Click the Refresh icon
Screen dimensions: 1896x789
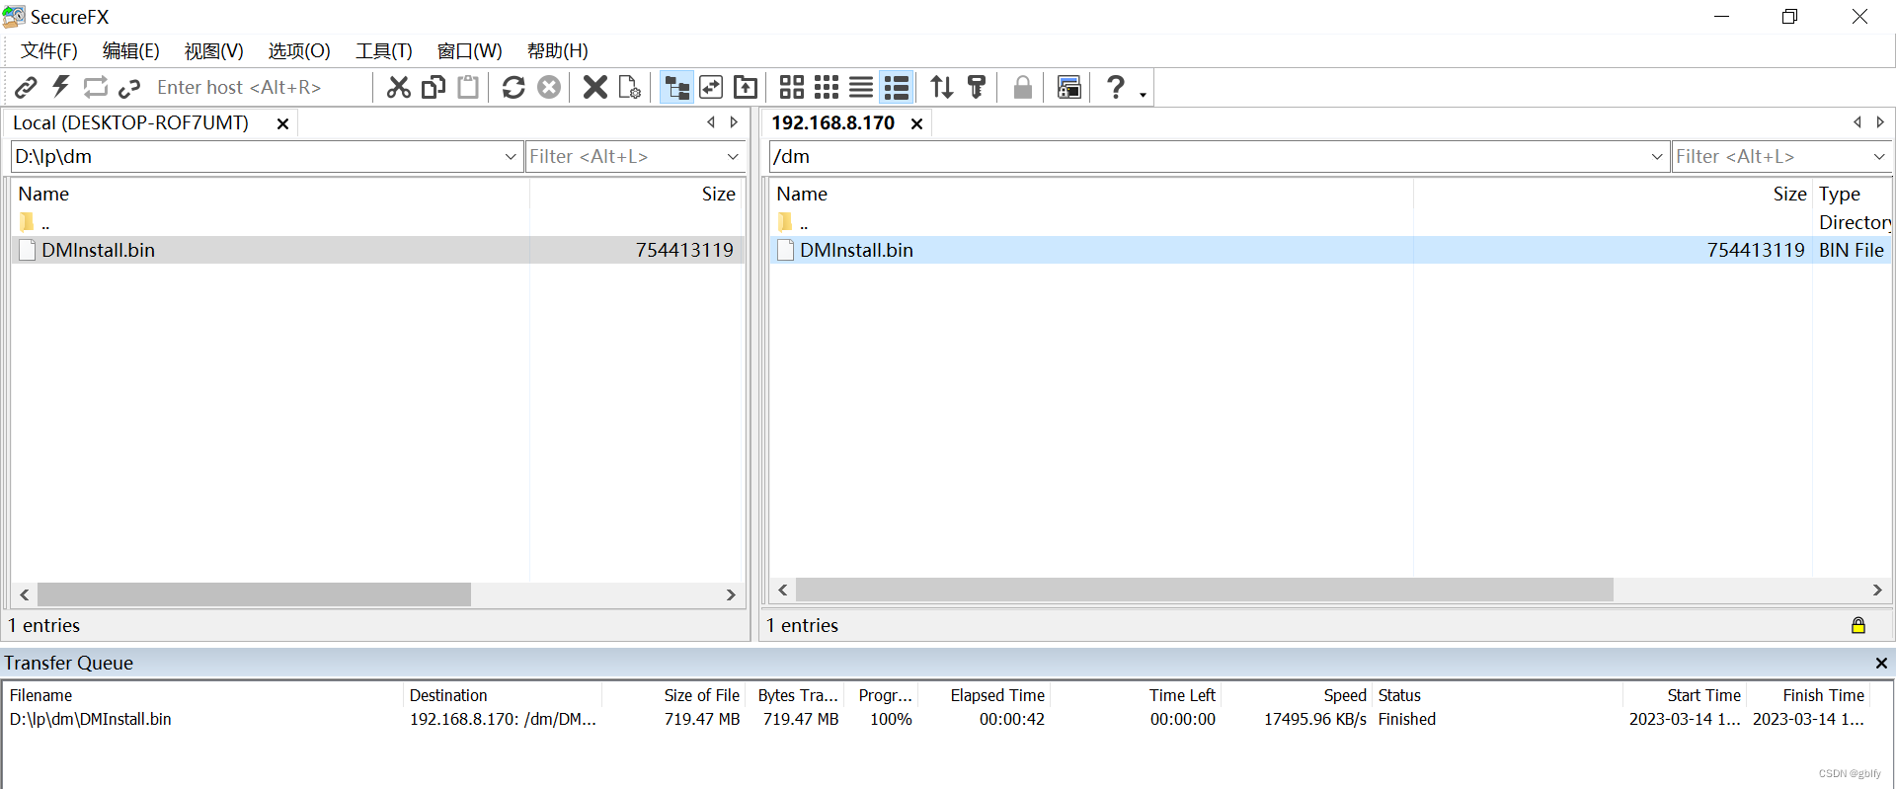click(513, 87)
